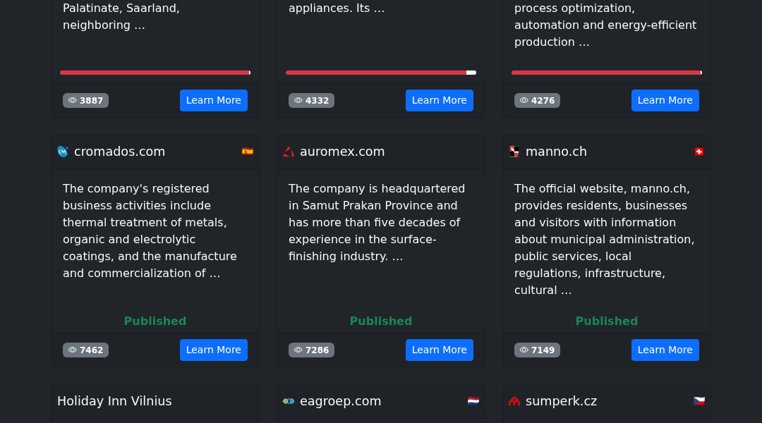762x423 pixels.
Task: Click the manno.ch crest icon
Action: tap(514, 152)
